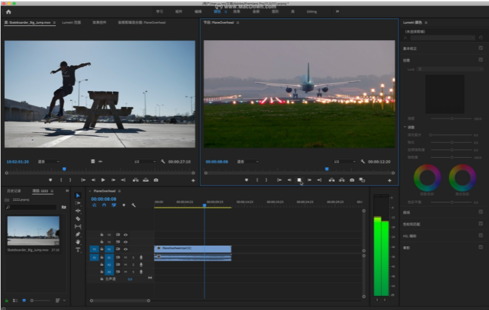Hide video track V1 with eye icon

pos(125,249)
